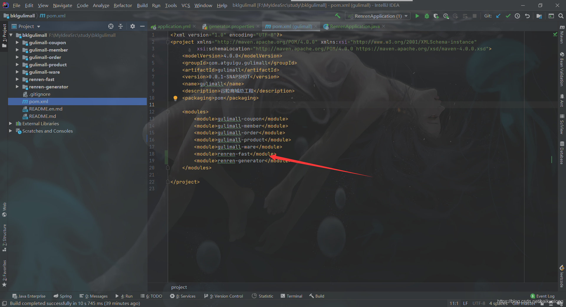Click Collapse All icon in Project panel
The width and height of the screenshot is (566, 307).
pyautogui.click(x=121, y=26)
